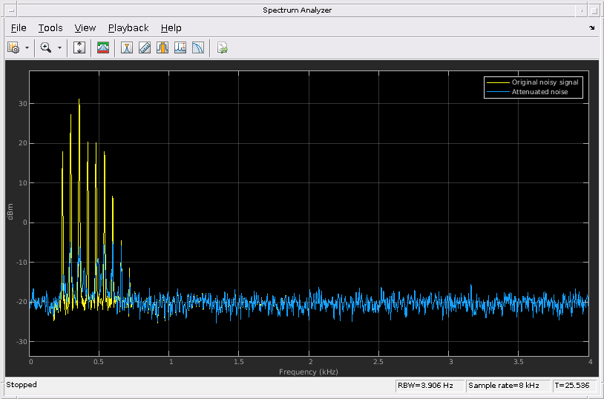The image size is (604, 399).
Task: Select the Zoom In tool
Action: (46, 47)
